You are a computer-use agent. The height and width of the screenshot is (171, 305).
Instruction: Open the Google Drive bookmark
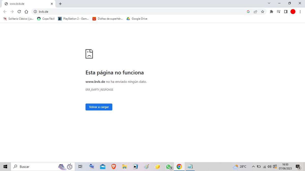click(137, 19)
